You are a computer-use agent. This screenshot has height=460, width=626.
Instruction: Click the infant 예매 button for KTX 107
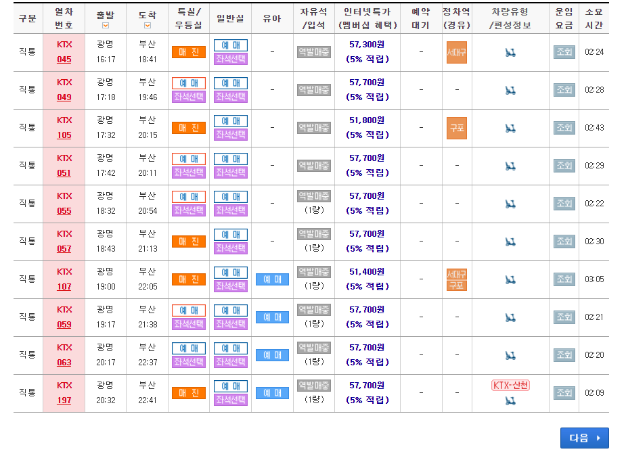272,279
